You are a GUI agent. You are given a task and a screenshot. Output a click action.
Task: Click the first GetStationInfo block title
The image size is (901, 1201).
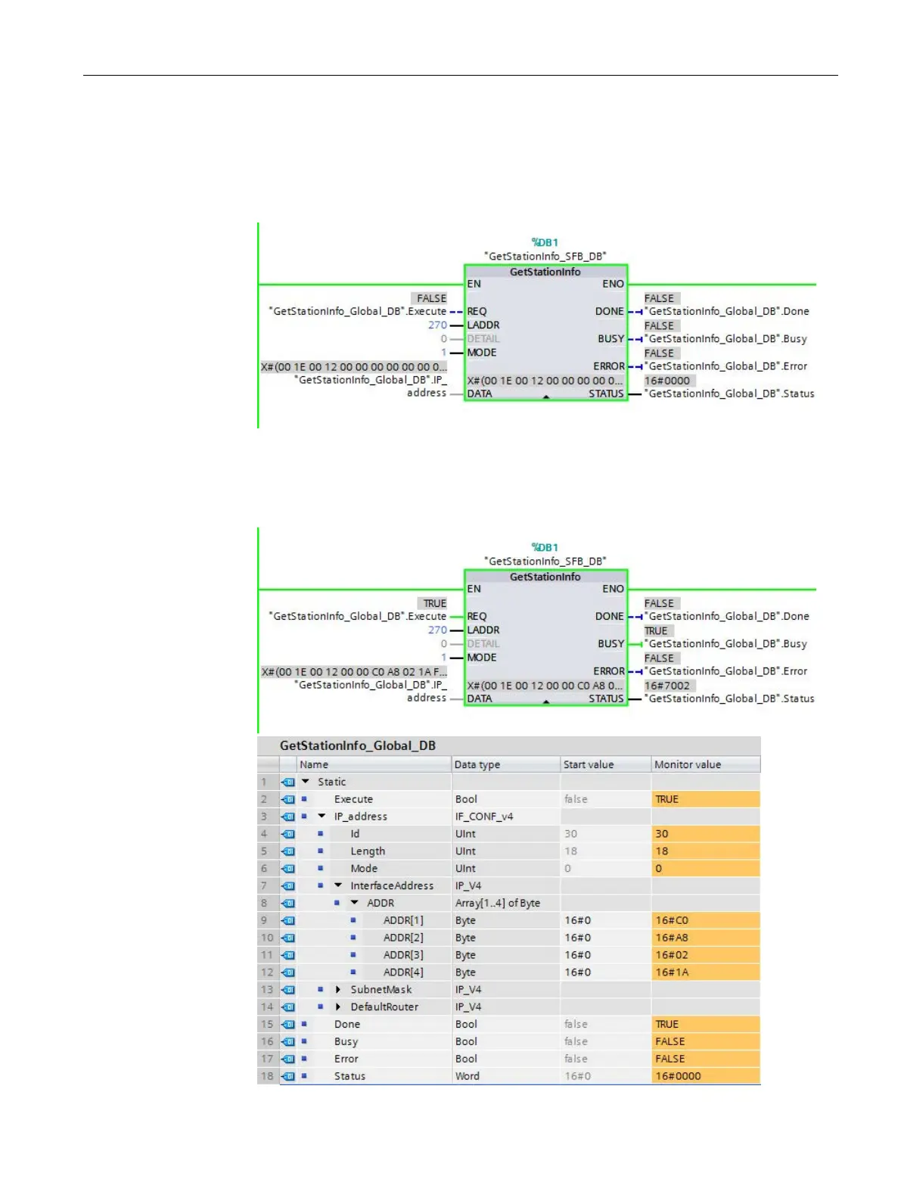coord(545,272)
